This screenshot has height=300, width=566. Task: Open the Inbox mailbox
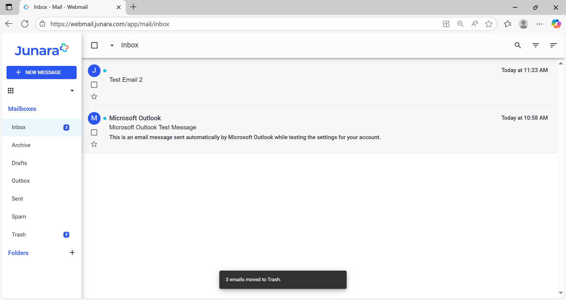[x=42, y=127]
